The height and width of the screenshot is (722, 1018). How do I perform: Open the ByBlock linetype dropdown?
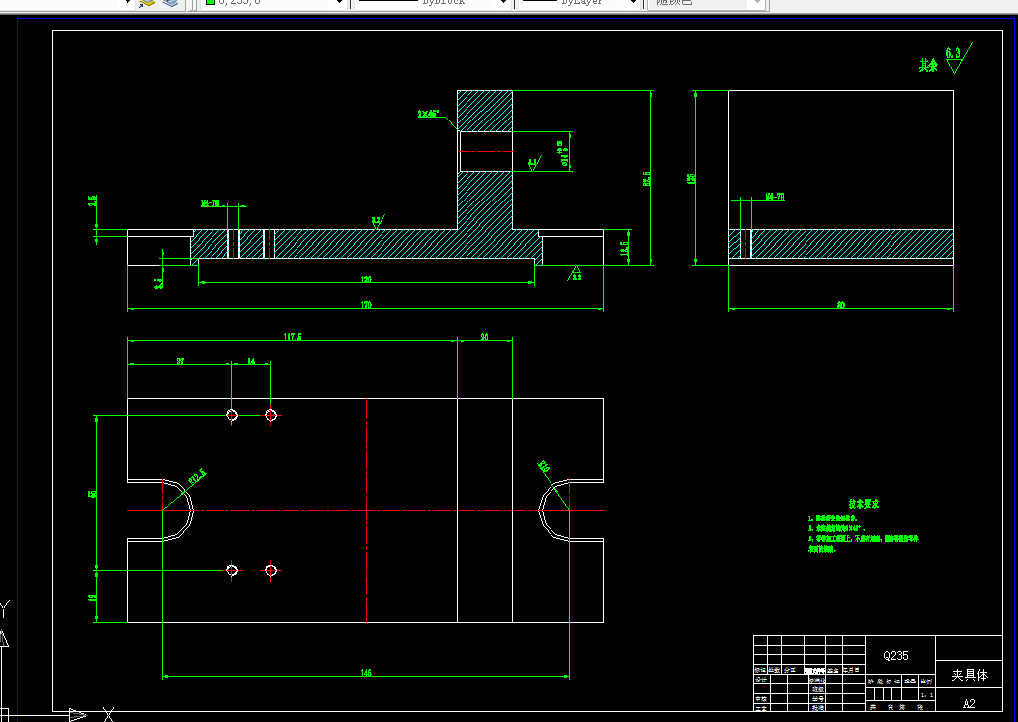pos(503,3)
